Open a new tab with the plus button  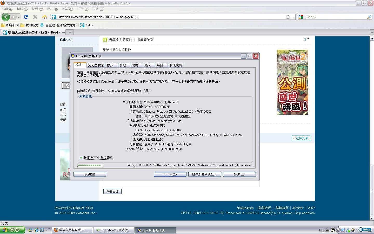tap(70, 32)
